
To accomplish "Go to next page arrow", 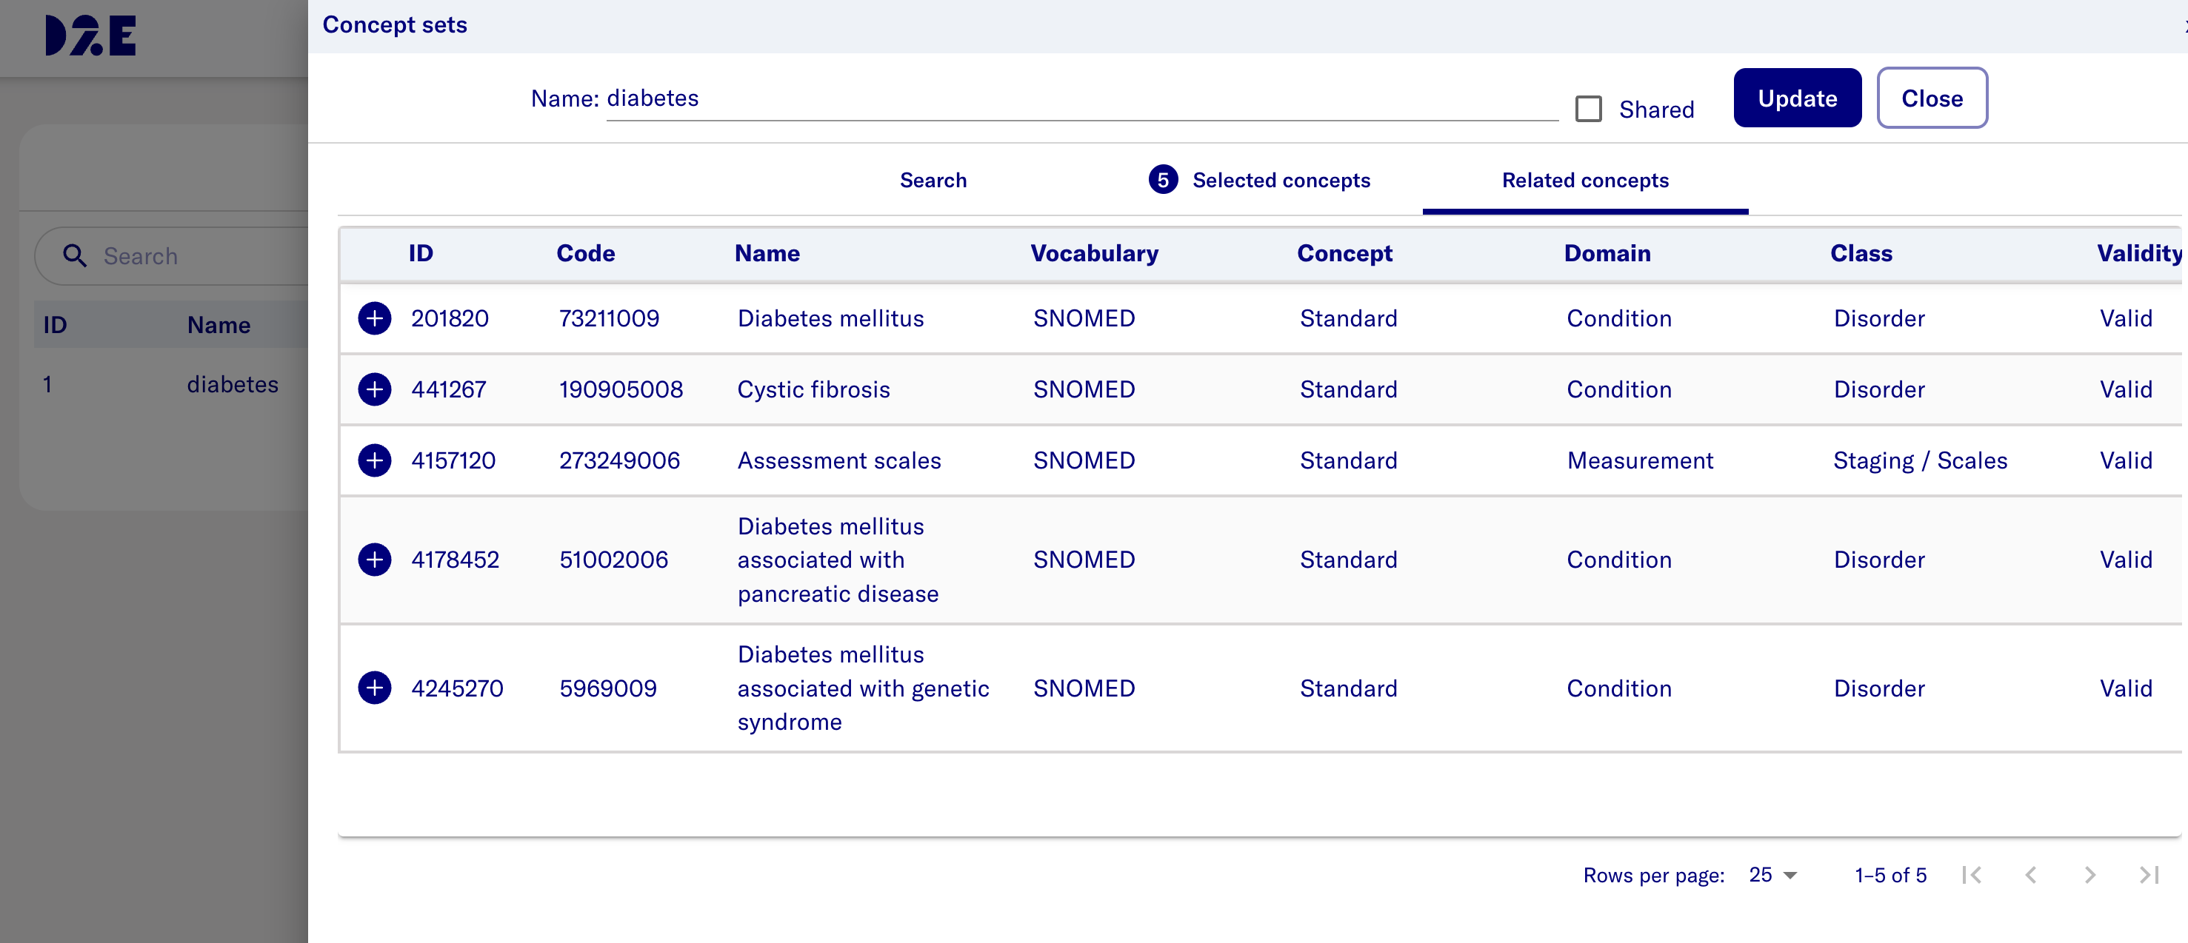I will click(2089, 875).
